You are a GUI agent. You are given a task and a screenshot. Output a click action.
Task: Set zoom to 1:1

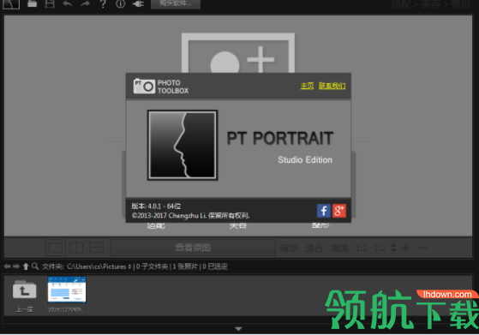tap(361, 248)
